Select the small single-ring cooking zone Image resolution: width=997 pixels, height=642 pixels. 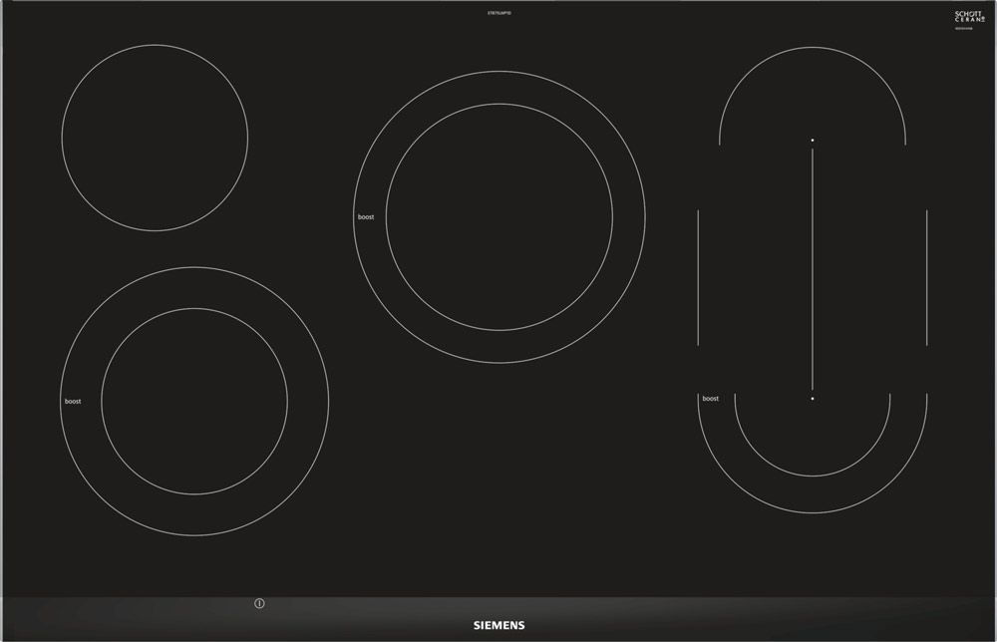[x=156, y=138]
